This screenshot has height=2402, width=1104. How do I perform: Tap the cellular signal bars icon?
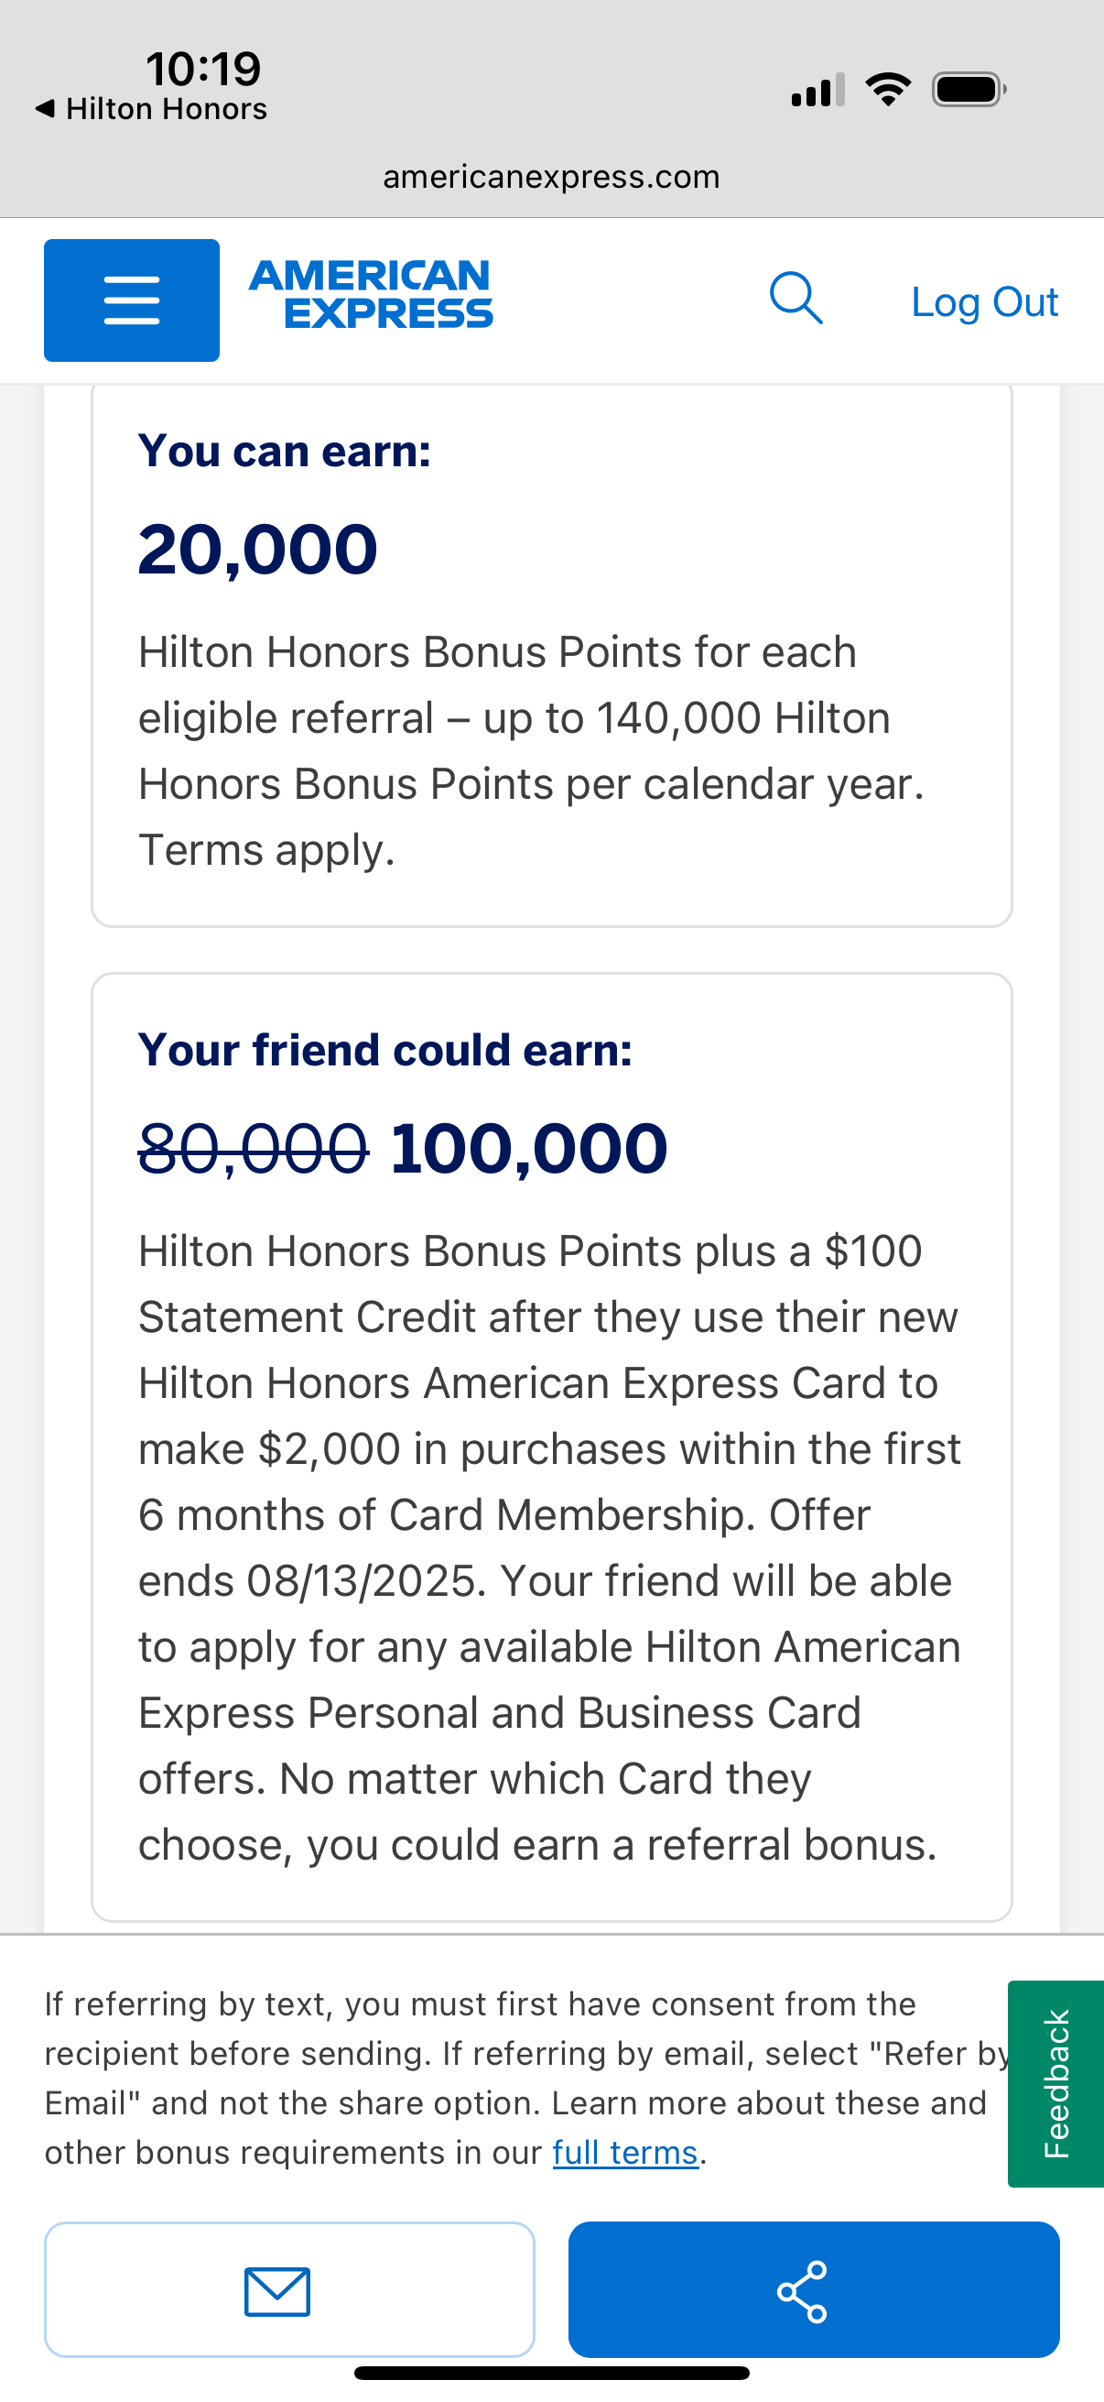[x=817, y=90]
